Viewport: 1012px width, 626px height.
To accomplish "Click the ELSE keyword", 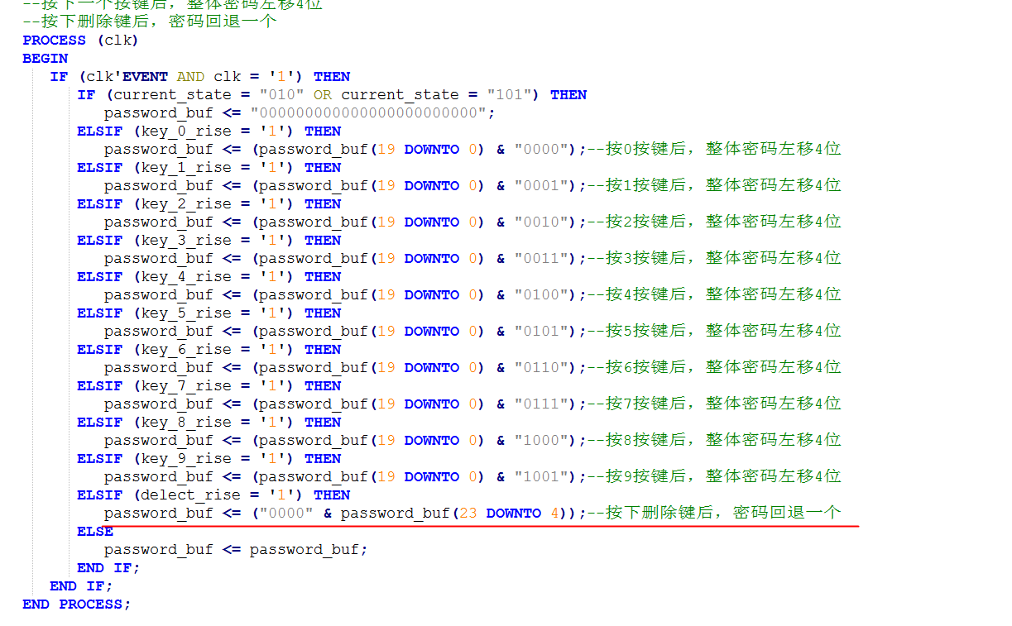I will click(95, 531).
